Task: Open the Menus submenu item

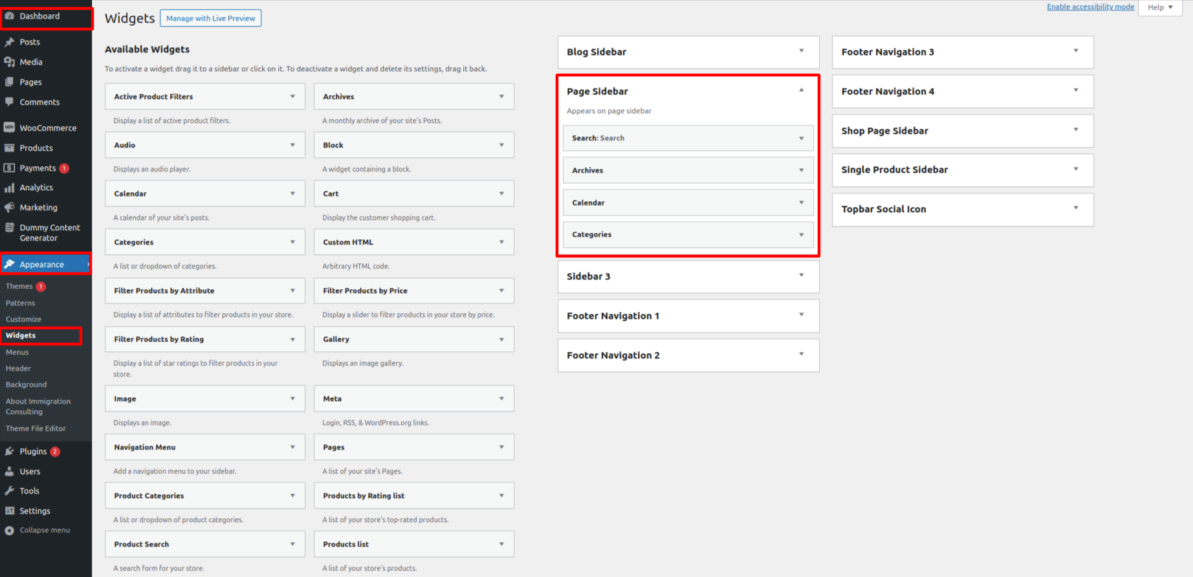Action: pyautogui.click(x=17, y=353)
